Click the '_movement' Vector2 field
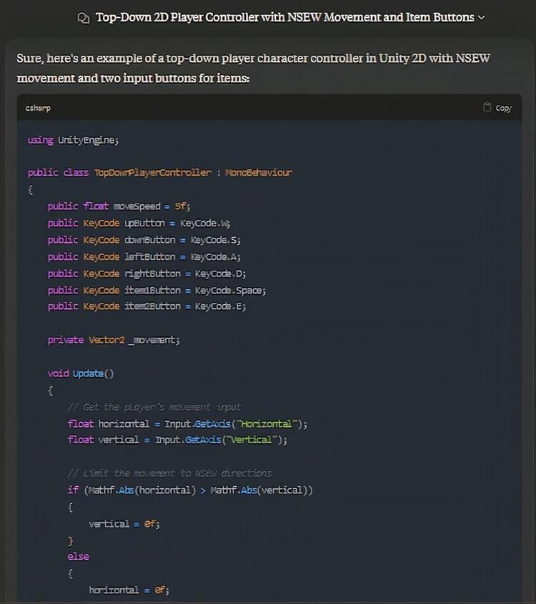Viewport: 536px width, 604px height. point(153,340)
